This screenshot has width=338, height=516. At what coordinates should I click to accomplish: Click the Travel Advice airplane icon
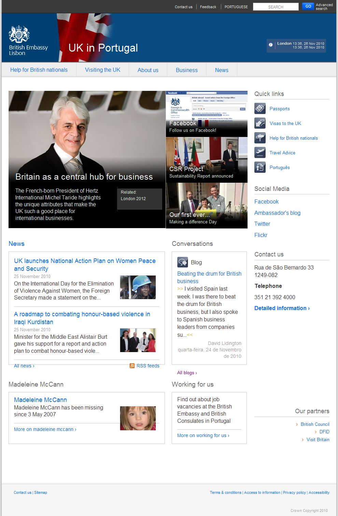[x=260, y=153]
